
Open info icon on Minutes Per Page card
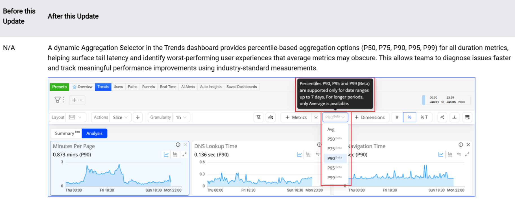178,145
